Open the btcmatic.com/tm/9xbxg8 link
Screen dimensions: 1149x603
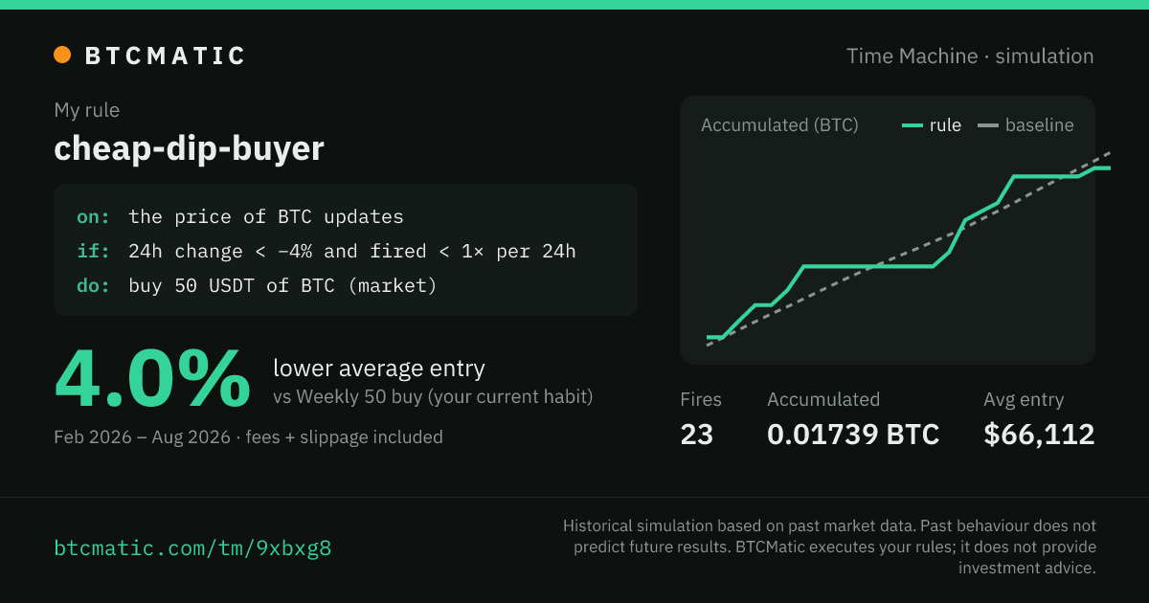point(192,548)
